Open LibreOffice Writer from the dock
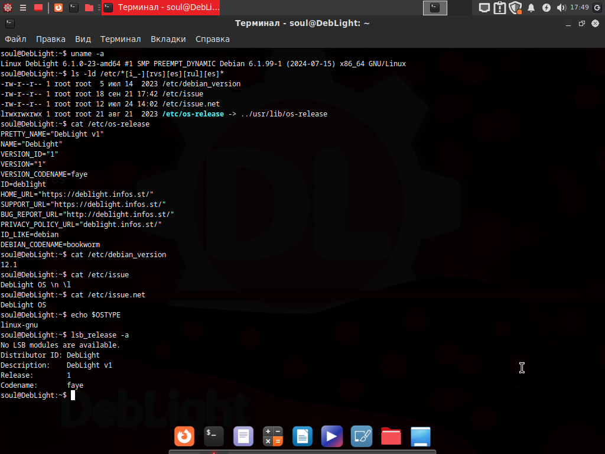The width and height of the screenshot is (605, 454). pos(302,436)
